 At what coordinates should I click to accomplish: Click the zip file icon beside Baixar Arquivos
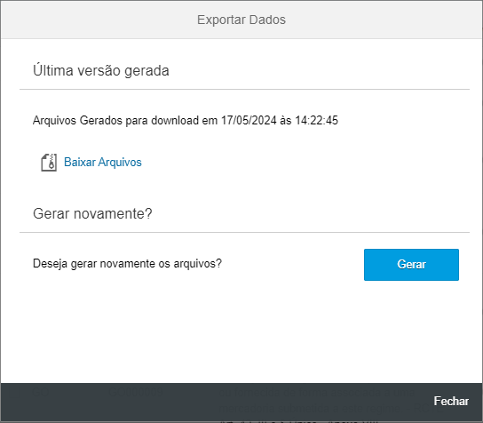pyautogui.click(x=49, y=163)
